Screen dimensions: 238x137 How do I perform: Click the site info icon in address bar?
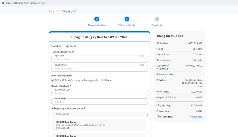click(3, 3)
